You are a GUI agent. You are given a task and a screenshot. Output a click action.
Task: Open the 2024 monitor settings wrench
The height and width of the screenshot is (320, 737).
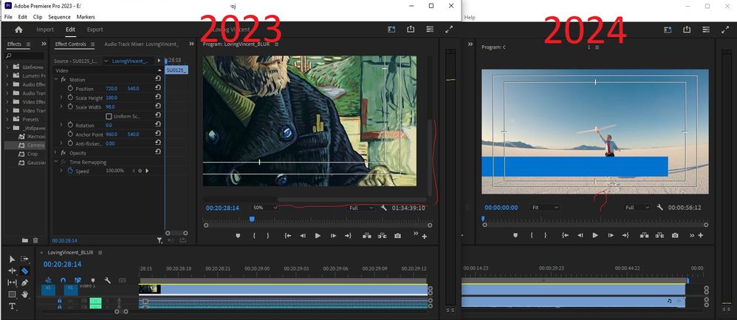click(x=660, y=207)
